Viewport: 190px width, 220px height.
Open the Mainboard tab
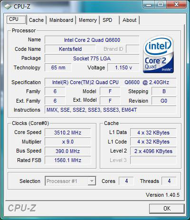[x=61, y=20]
